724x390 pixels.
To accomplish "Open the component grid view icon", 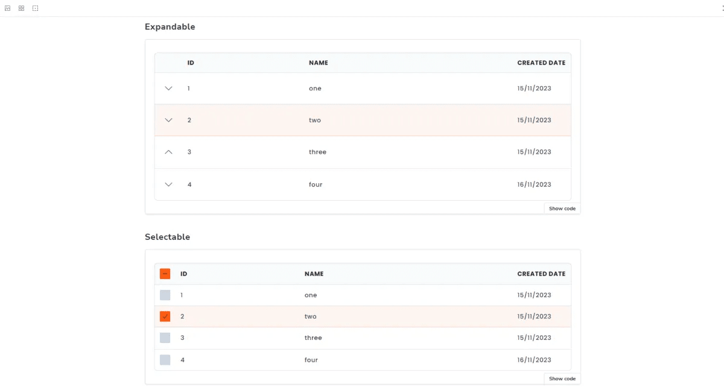I will coord(21,8).
